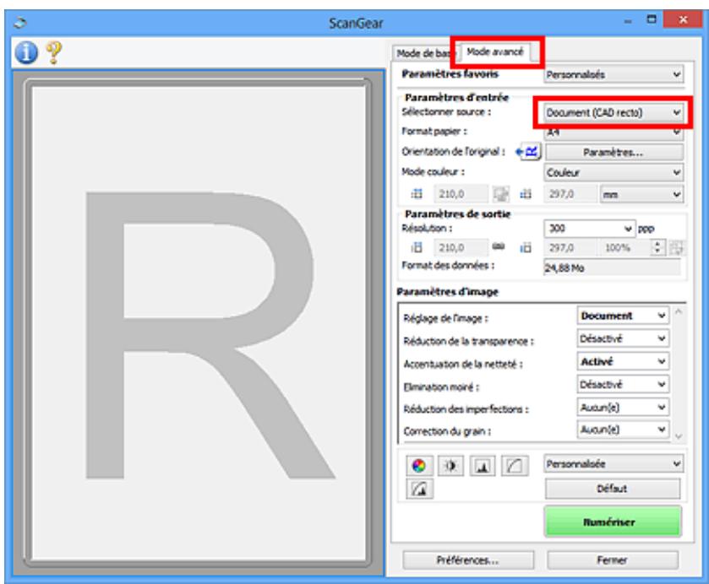Switch to the Mode de base tab
The width and height of the screenshot is (709, 584).
pyautogui.click(x=420, y=53)
